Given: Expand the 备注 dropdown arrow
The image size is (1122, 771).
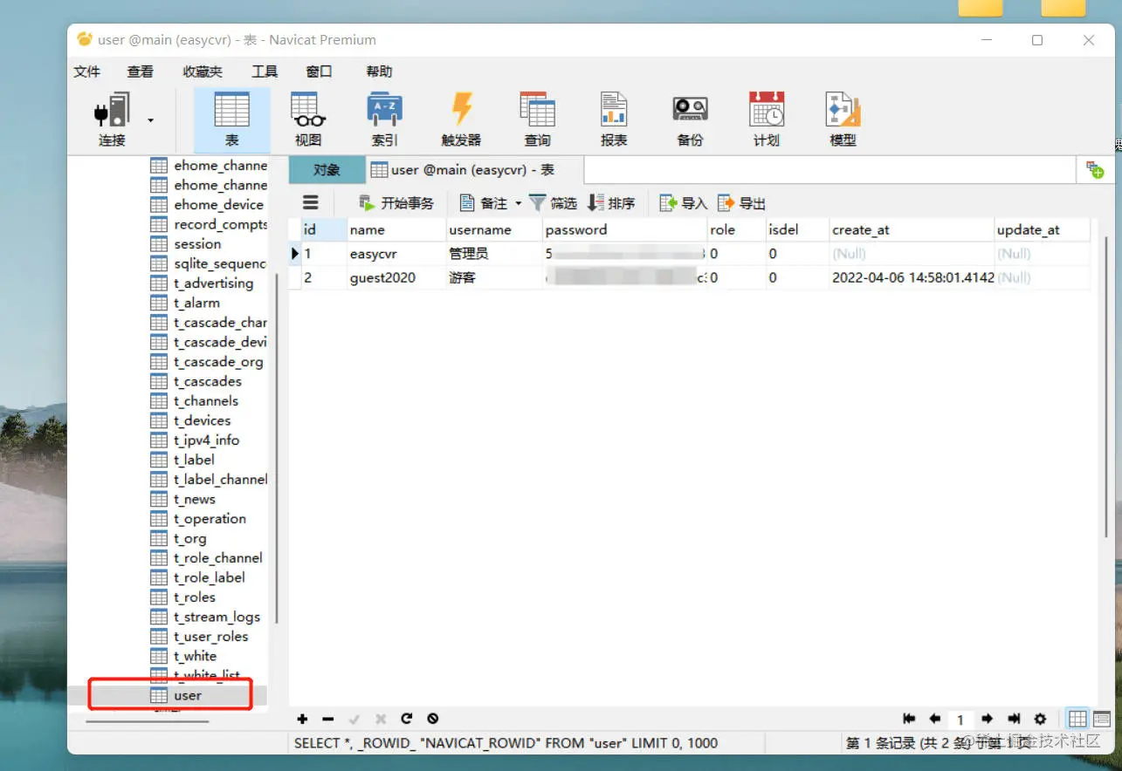Looking at the screenshot, I should [518, 203].
